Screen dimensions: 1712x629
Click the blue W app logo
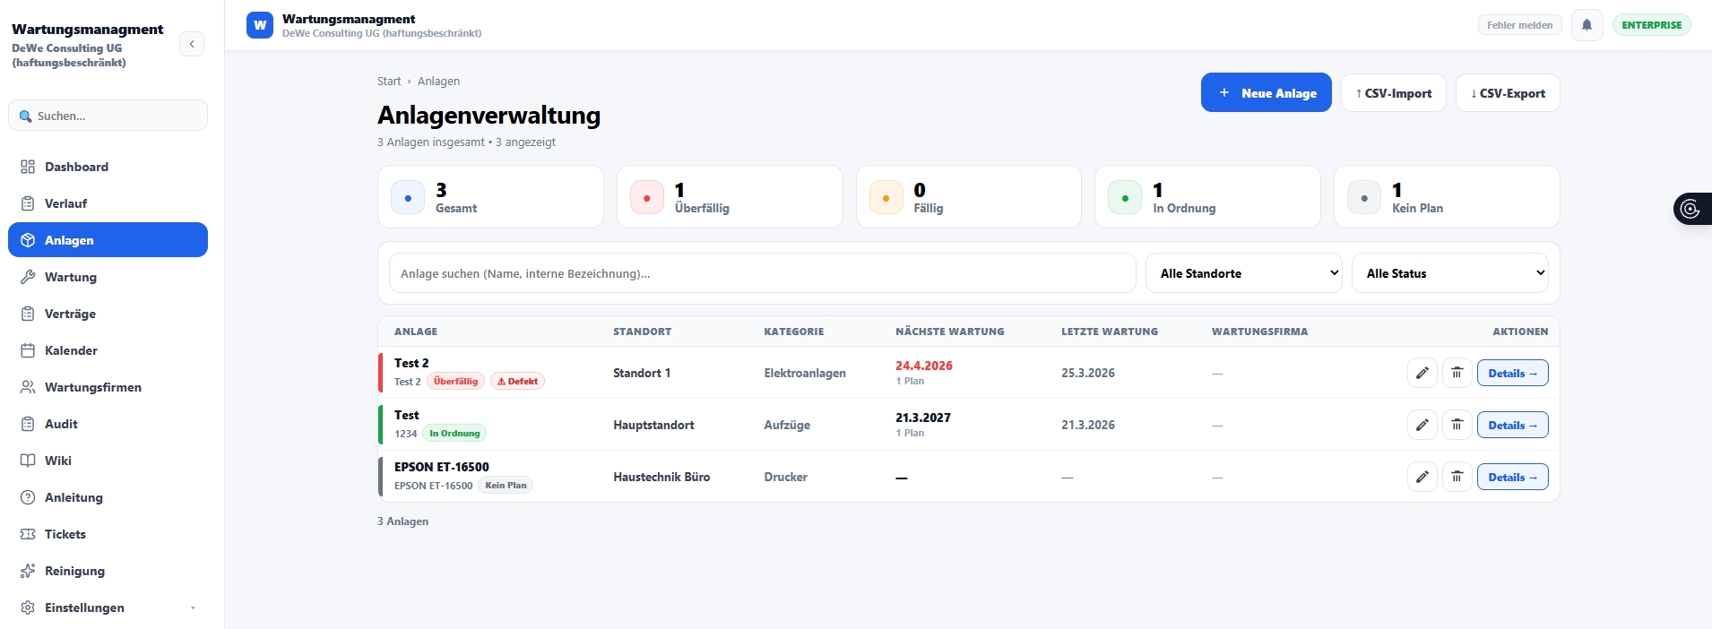point(260,25)
